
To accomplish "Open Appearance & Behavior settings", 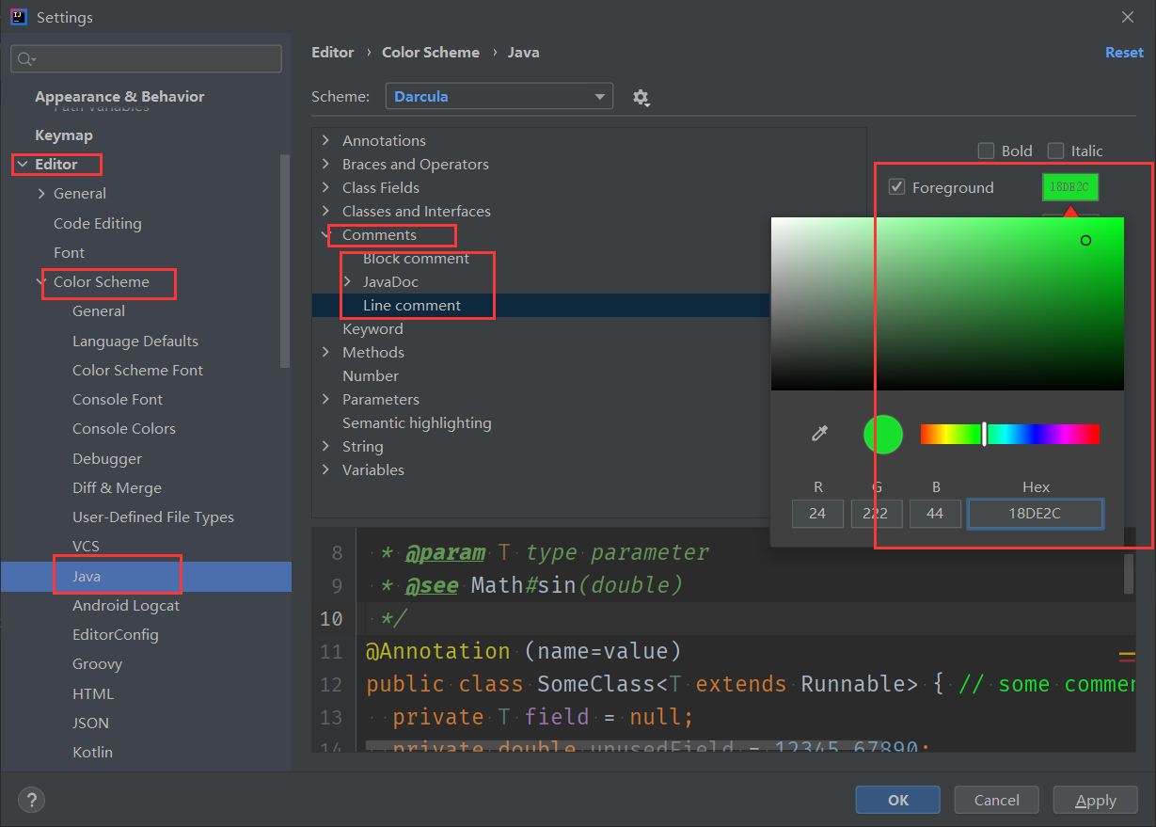I will 119,96.
